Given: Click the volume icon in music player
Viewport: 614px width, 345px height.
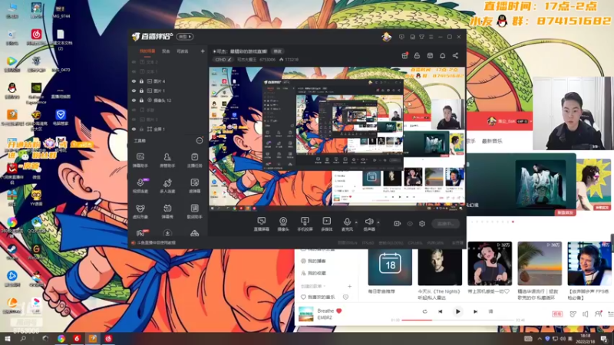Looking at the screenshot, I should click(x=586, y=314).
